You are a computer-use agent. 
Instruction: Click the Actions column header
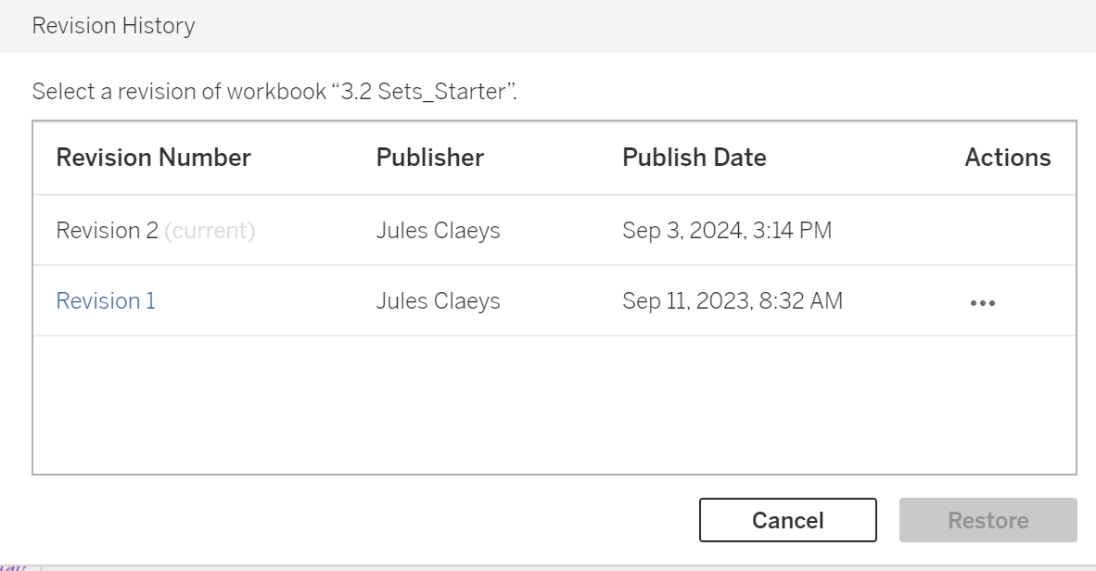[1007, 158]
